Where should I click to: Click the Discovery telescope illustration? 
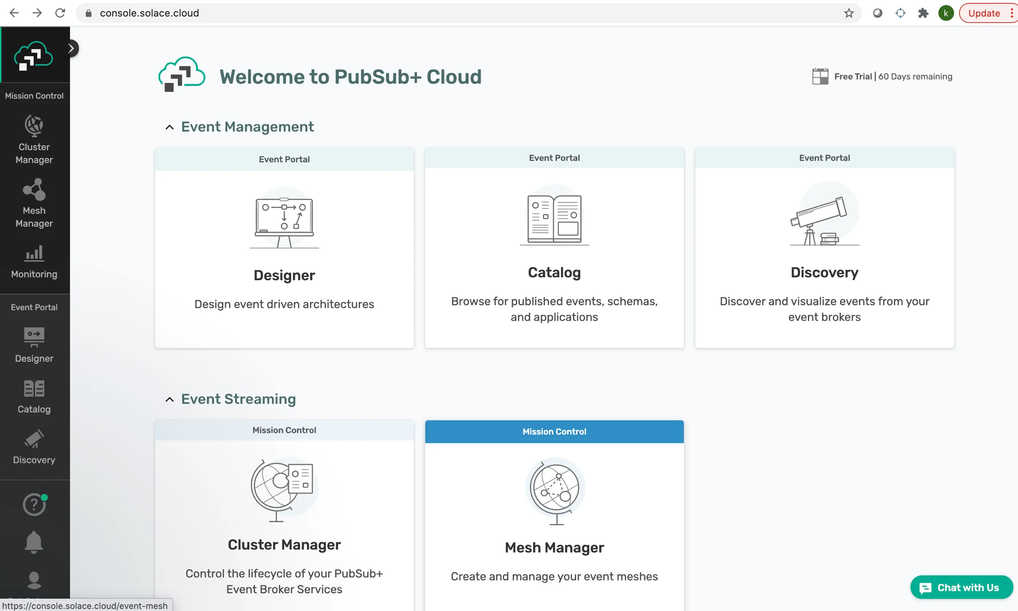824,214
